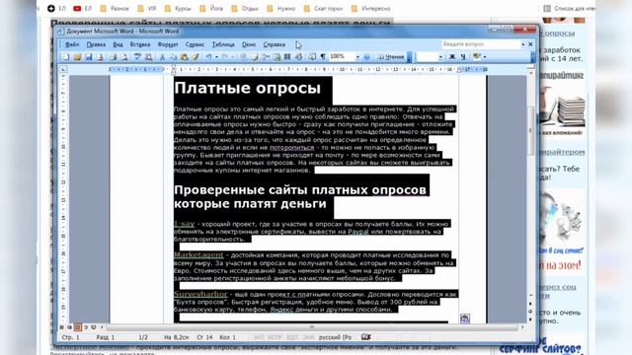Open the Undo history dropdown arrow
The height and width of the screenshot is (355, 632).
[216, 57]
